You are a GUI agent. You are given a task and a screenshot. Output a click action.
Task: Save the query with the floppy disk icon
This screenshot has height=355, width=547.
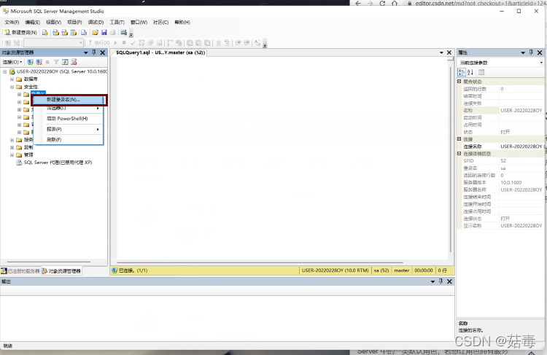coord(104,32)
